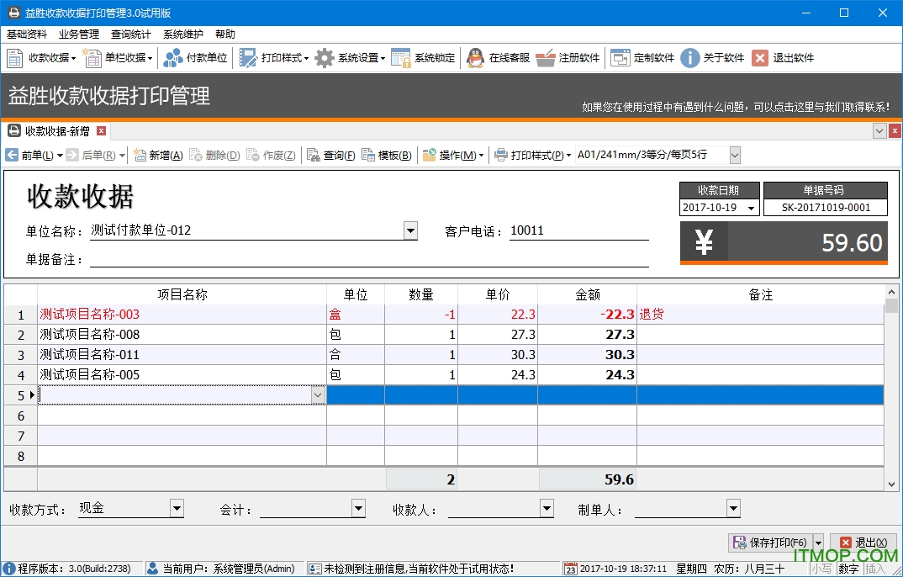903x577 pixels.
Task: Open the 系统设置 settings gear icon
Action: pyautogui.click(x=325, y=58)
